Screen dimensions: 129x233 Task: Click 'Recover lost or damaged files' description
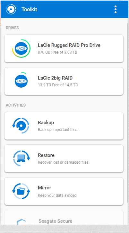coord(63,162)
